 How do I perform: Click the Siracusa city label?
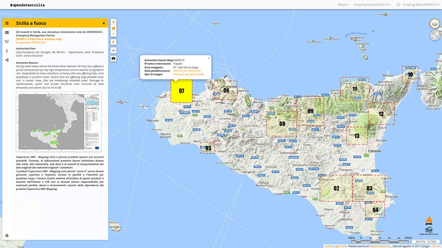pos(391,196)
